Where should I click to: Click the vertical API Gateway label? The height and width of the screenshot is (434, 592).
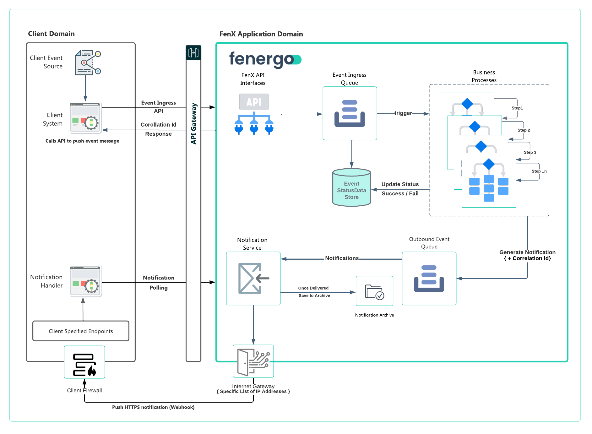[194, 124]
